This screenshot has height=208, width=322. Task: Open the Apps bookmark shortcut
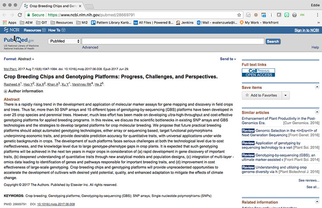10,22
